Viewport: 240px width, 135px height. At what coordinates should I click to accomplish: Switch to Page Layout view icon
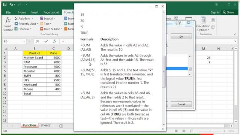(184, 131)
